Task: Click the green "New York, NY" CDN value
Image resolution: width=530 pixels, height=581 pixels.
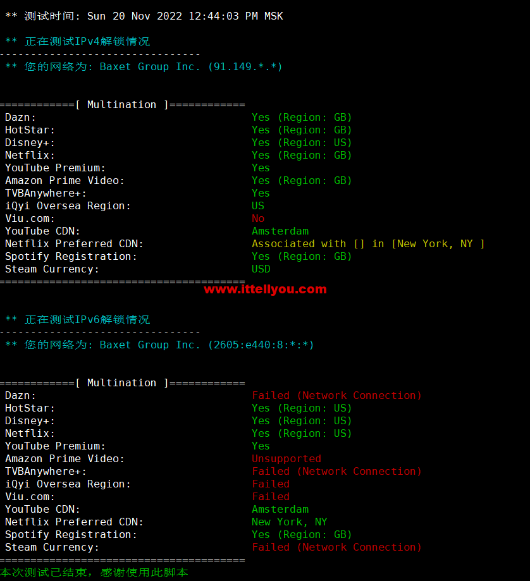Action: pyautogui.click(x=290, y=522)
